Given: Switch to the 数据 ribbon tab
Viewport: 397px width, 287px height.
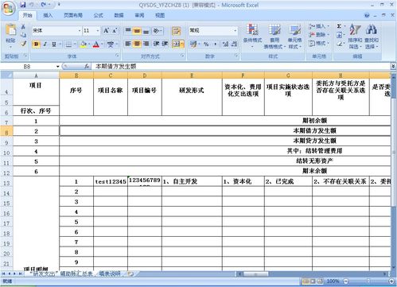Looking at the screenshot, I should 119,15.
